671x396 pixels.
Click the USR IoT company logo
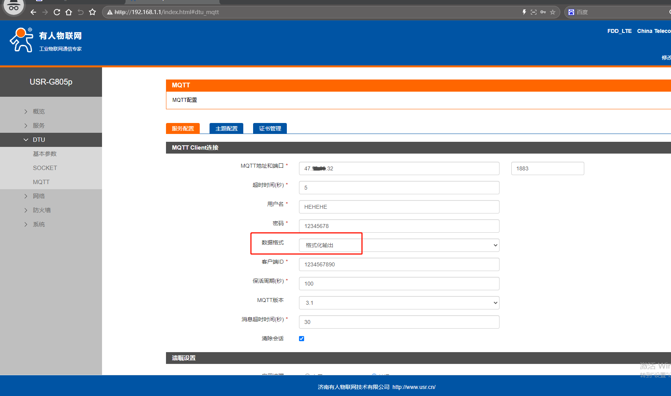tap(46, 40)
